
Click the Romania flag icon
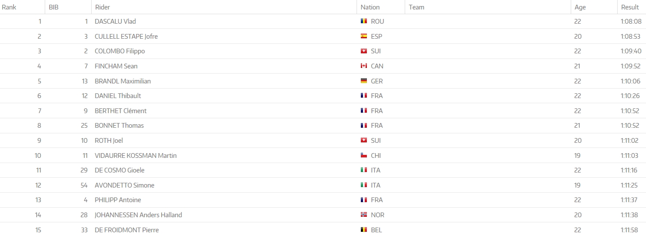[364, 21]
